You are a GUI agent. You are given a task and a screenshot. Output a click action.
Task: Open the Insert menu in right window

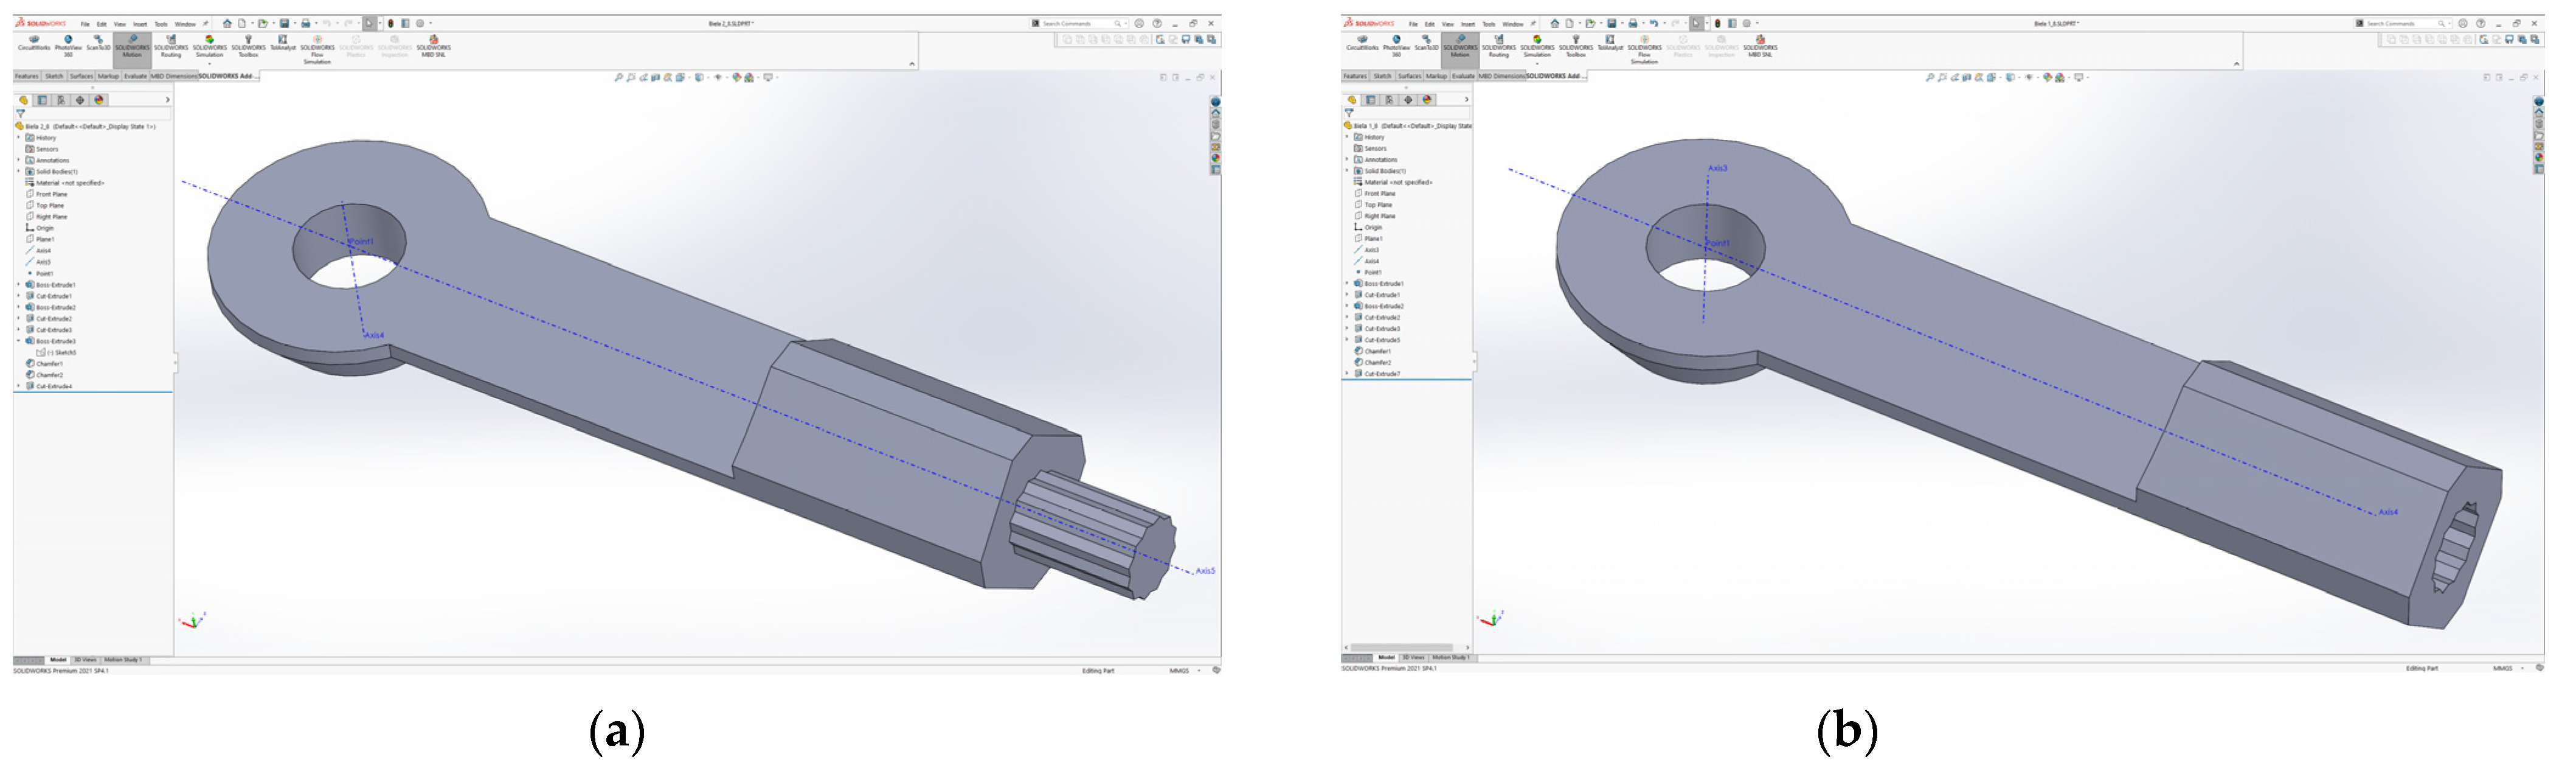click(1467, 24)
